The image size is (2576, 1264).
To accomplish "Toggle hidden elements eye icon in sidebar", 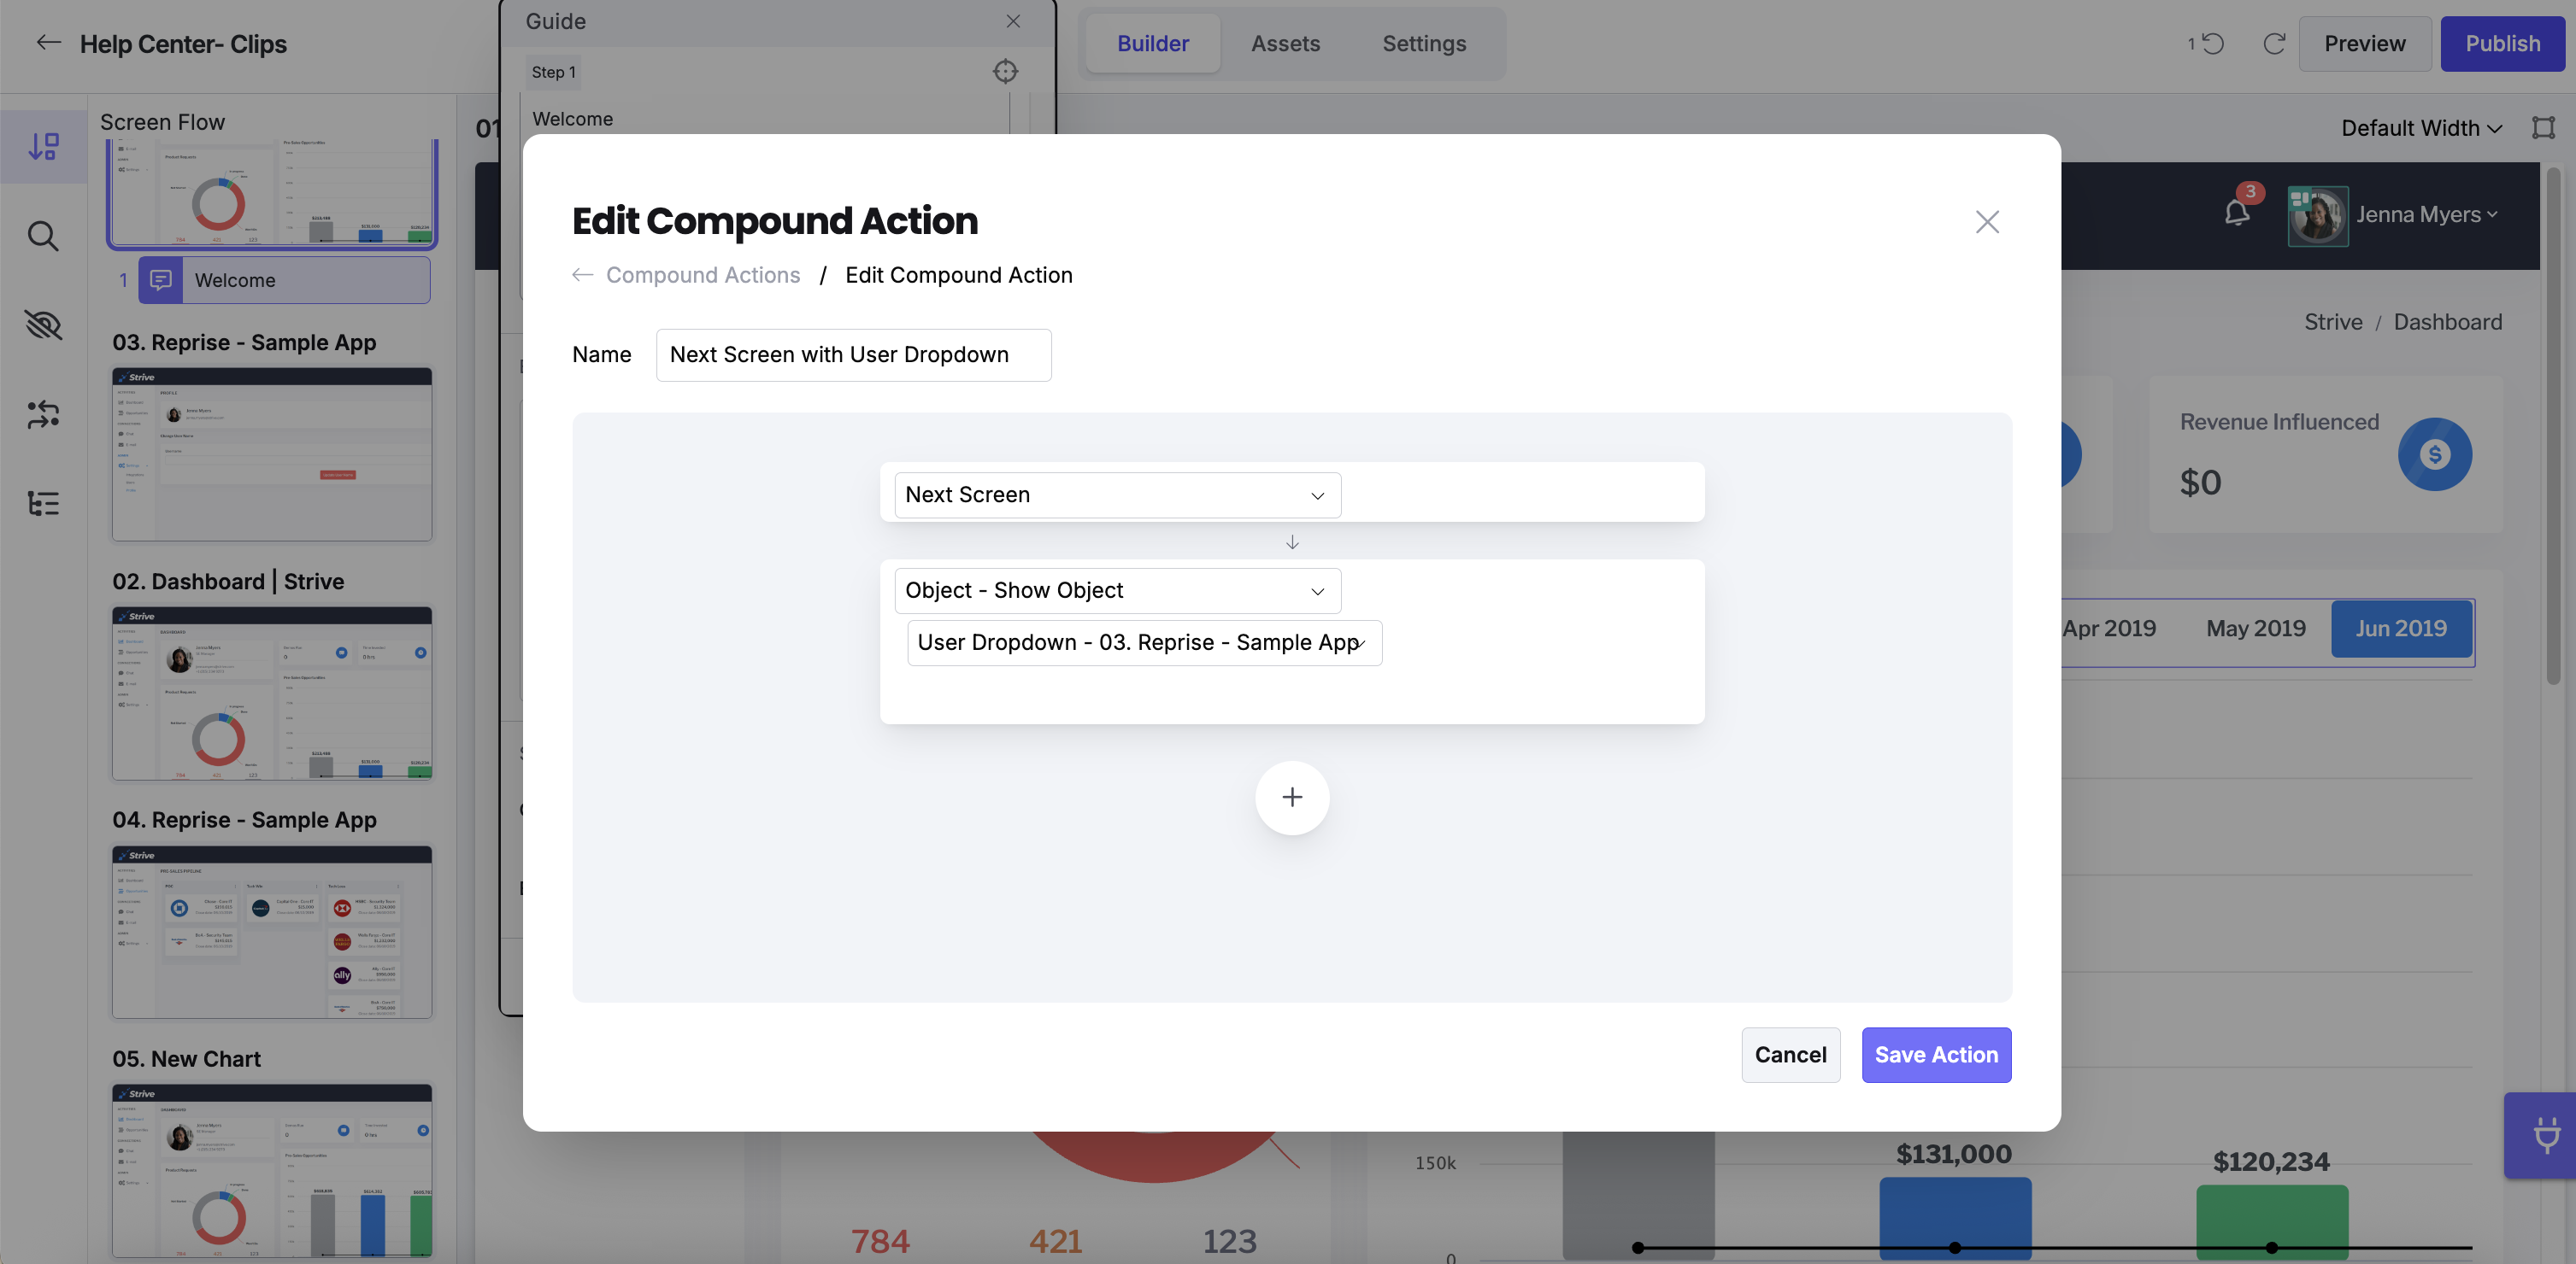I will click(x=43, y=325).
